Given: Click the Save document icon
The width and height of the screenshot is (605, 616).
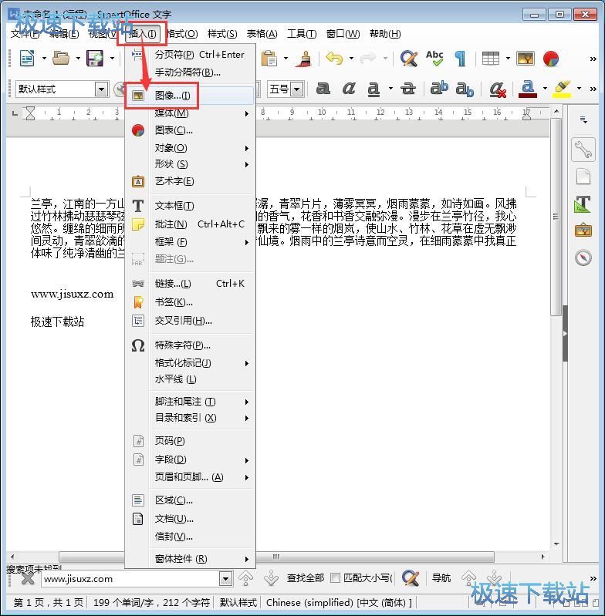Looking at the screenshot, I should (x=95, y=58).
